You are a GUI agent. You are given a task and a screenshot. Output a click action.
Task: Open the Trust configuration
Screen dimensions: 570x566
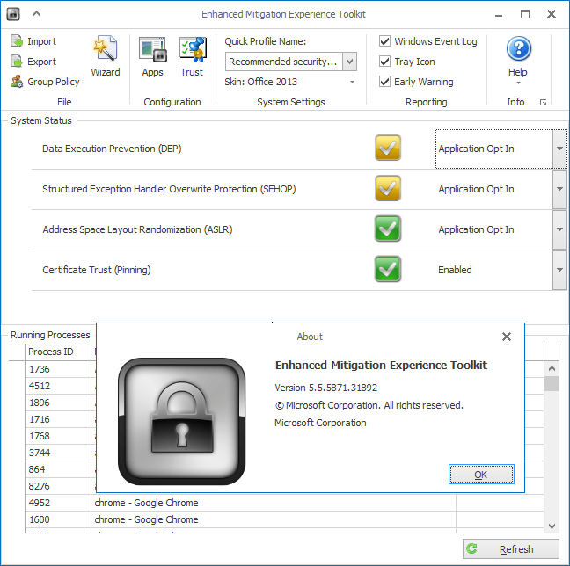tap(192, 56)
